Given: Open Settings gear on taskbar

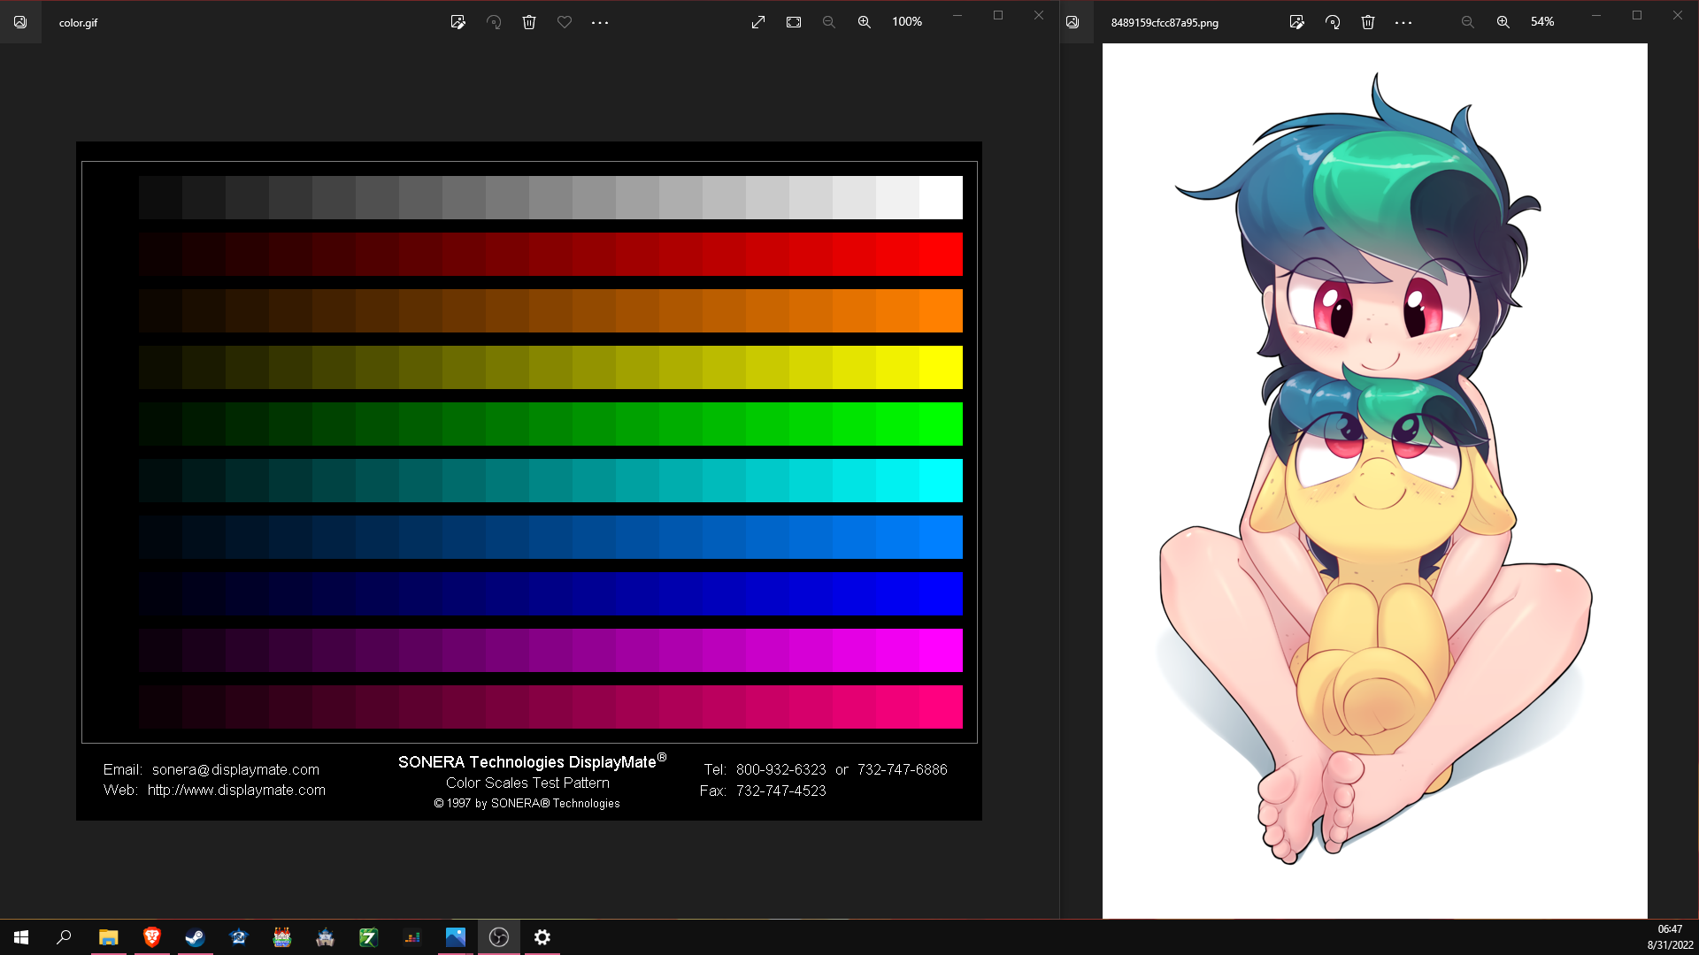Looking at the screenshot, I should pyautogui.click(x=542, y=937).
